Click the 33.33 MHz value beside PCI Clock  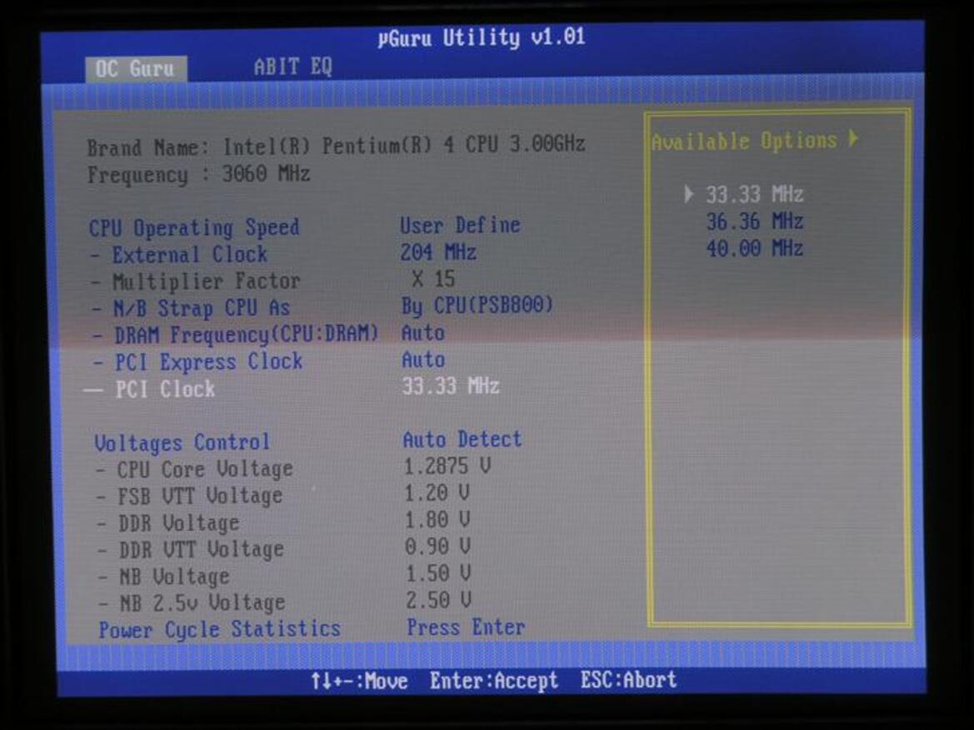[451, 387]
